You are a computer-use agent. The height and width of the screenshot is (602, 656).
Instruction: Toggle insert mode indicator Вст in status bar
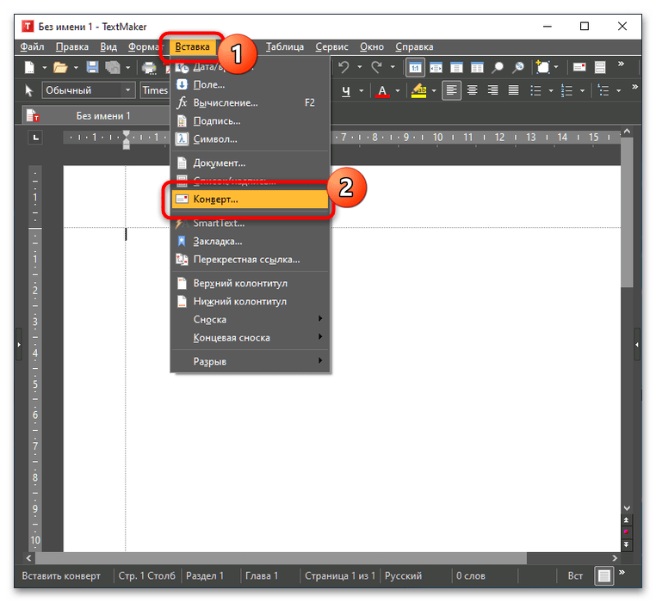575,576
